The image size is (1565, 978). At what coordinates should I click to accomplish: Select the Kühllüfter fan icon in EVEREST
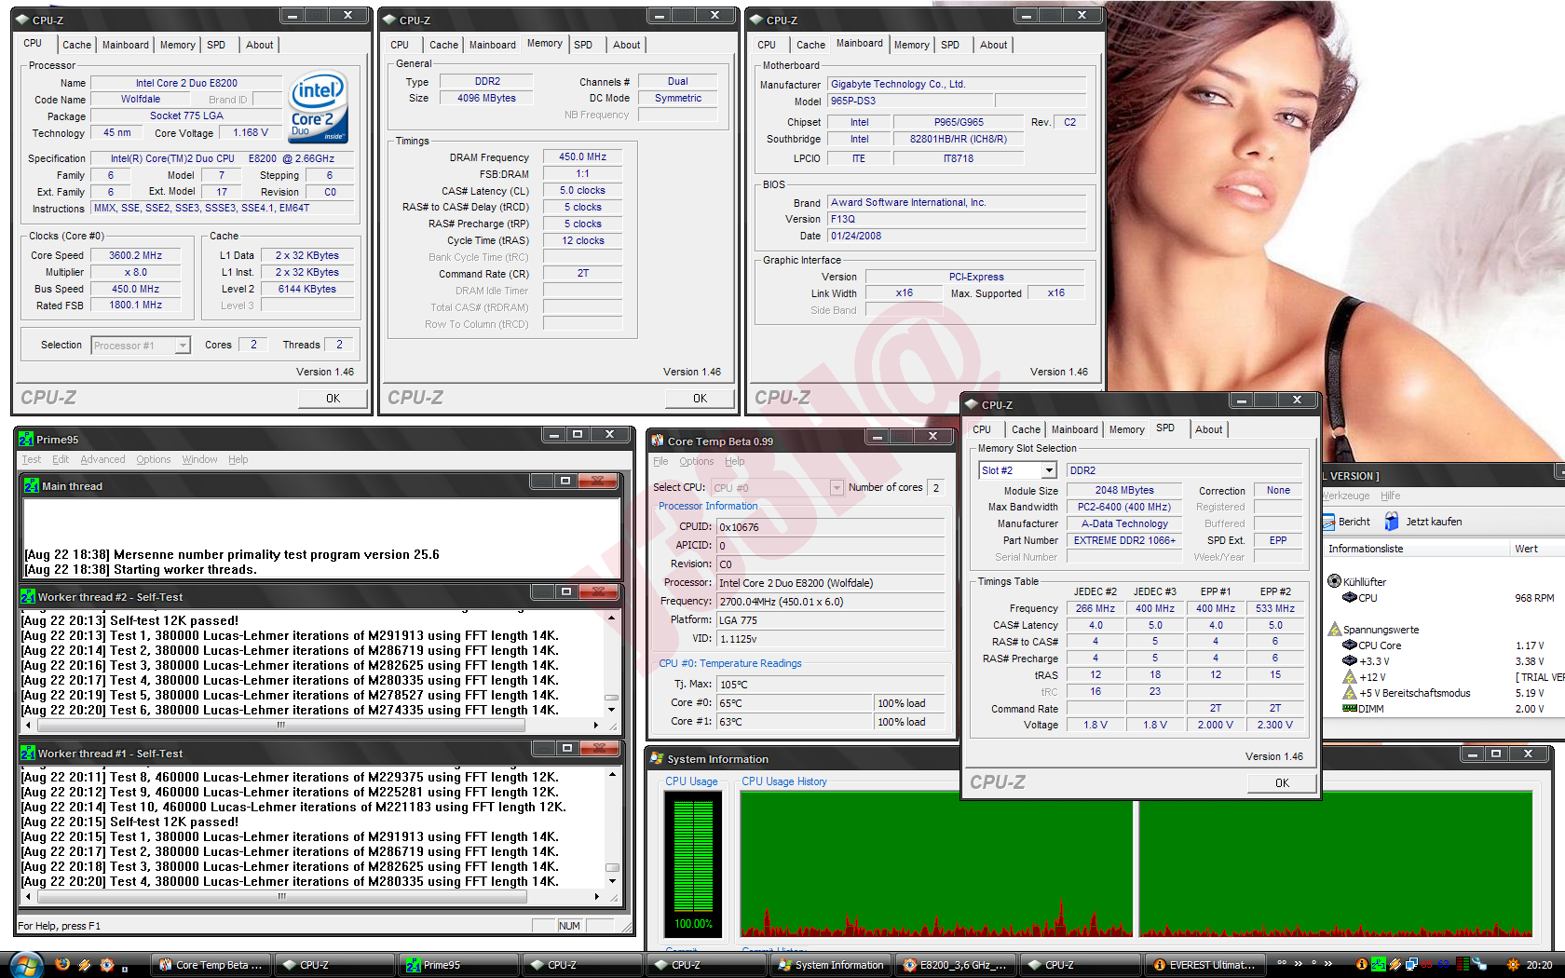pyautogui.click(x=1335, y=581)
